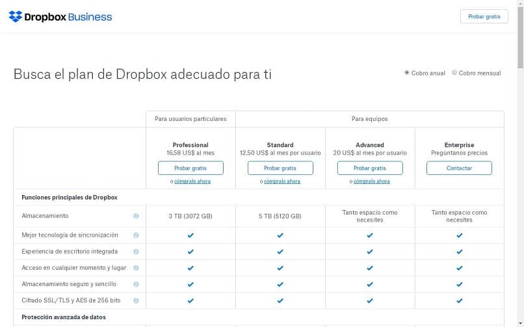Click the Para equipos header
524x327 pixels.
coord(370,119)
